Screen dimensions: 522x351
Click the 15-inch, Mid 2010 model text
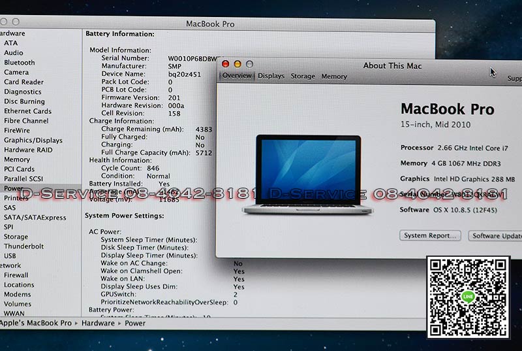pyautogui.click(x=435, y=125)
